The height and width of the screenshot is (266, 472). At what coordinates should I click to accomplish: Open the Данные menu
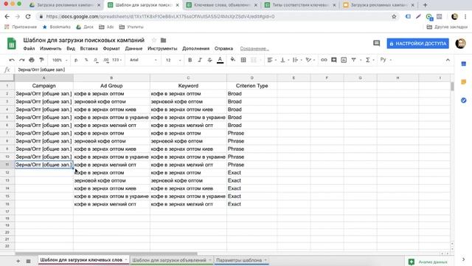tap(133, 49)
